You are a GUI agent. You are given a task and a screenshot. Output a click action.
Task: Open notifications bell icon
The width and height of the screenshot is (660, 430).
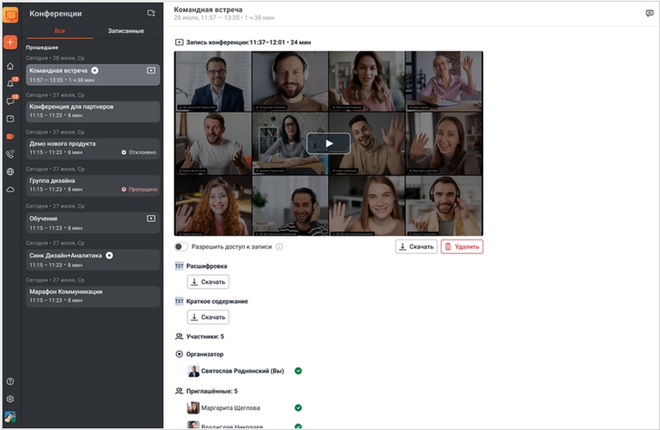point(10,83)
